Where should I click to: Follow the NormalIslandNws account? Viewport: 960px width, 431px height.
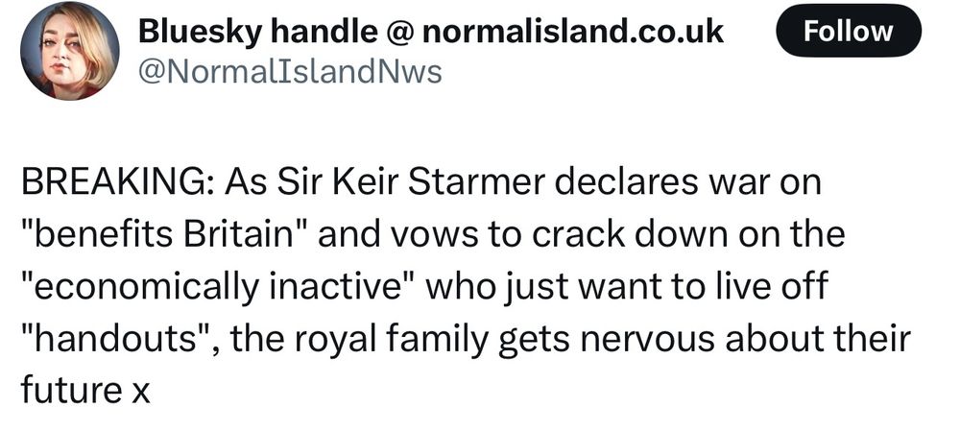[848, 32]
